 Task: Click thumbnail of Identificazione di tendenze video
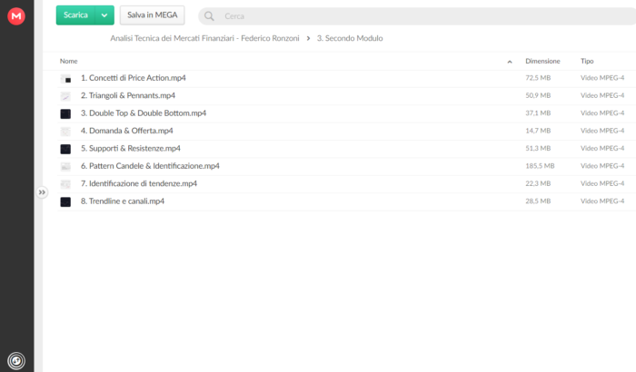tap(65, 184)
